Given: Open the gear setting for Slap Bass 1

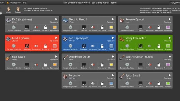Looking at the screenshot, I should [x=14, y=65].
